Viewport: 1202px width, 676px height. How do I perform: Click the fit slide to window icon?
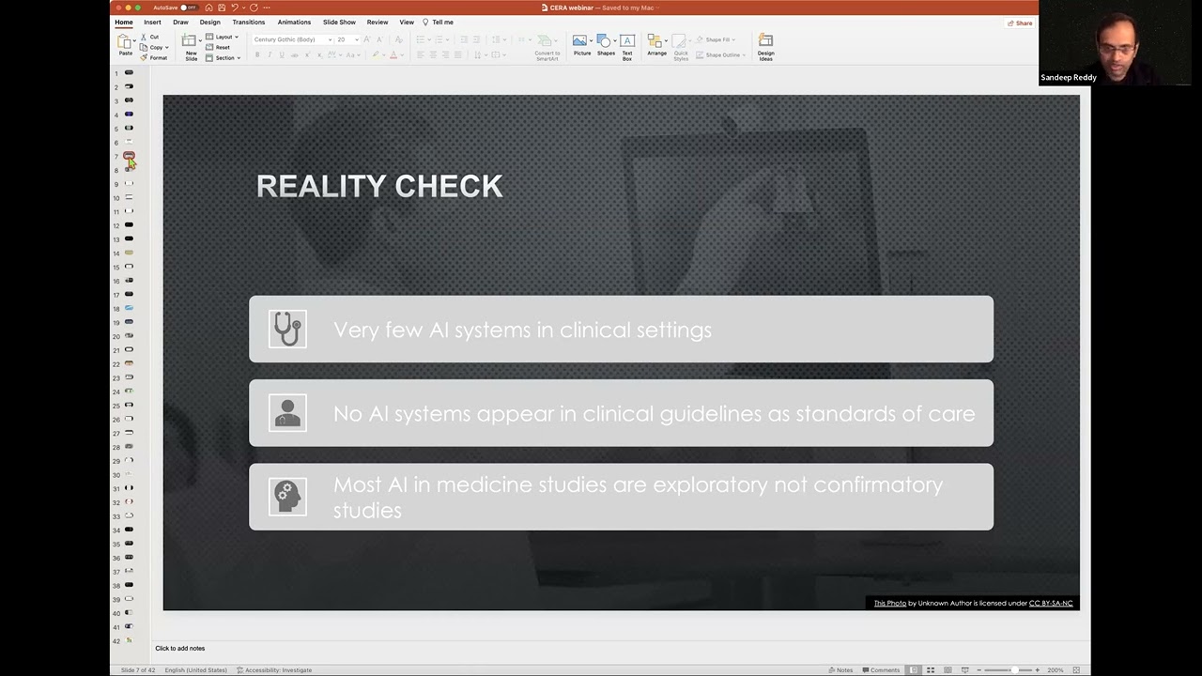point(1076,670)
